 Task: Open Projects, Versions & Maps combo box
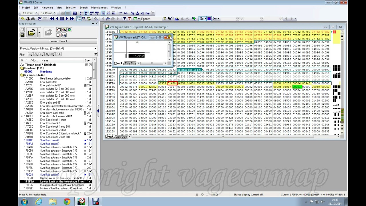pyautogui.click(x=58, y=49)
